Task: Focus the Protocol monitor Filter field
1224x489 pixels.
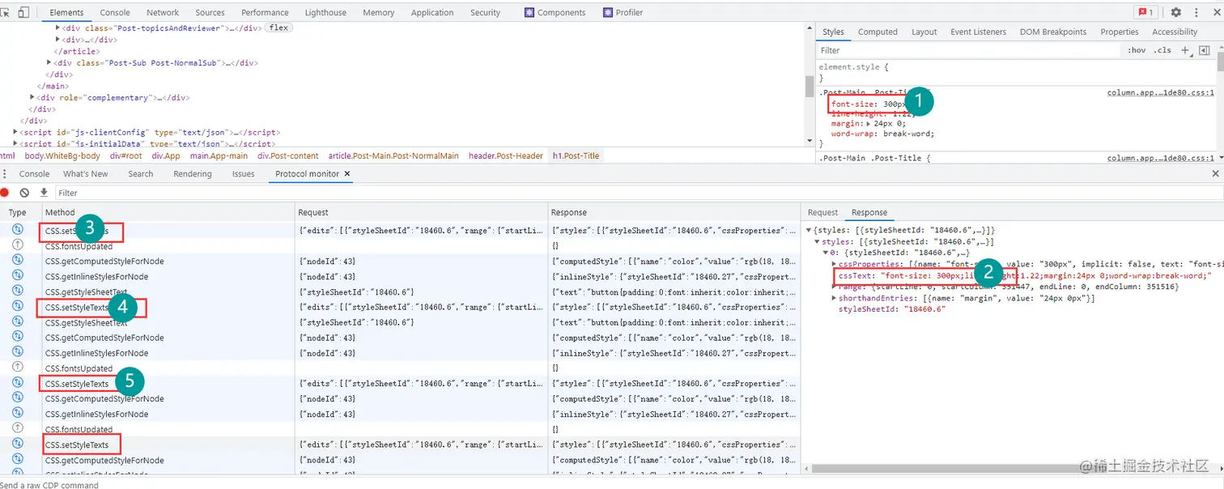Action: pyautogui.click(x=638, y=193)
